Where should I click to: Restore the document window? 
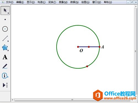[x=132, y=2]
